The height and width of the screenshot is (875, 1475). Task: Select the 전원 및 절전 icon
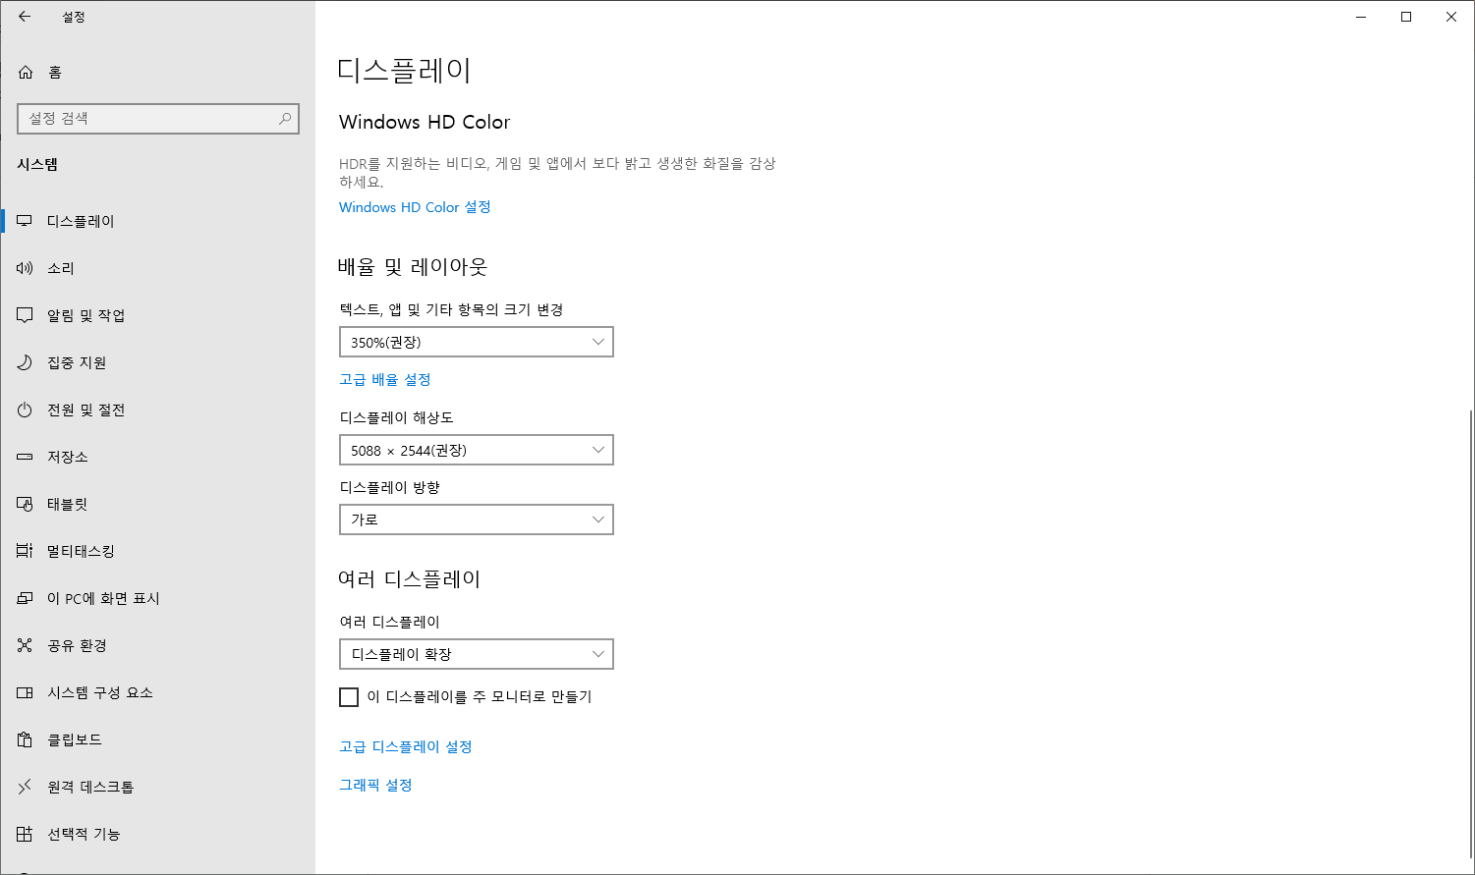[x=25, y=410]
